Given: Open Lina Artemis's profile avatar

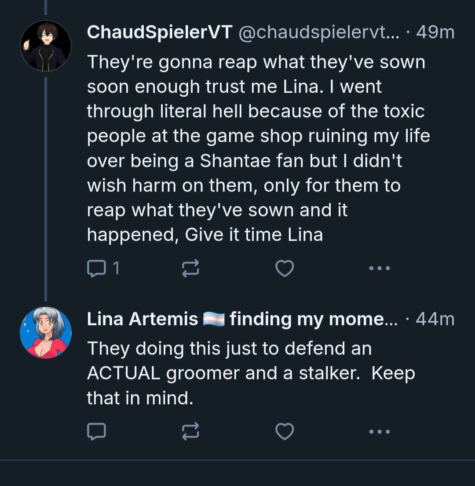Looking at the screenshot, I should 46,333.
